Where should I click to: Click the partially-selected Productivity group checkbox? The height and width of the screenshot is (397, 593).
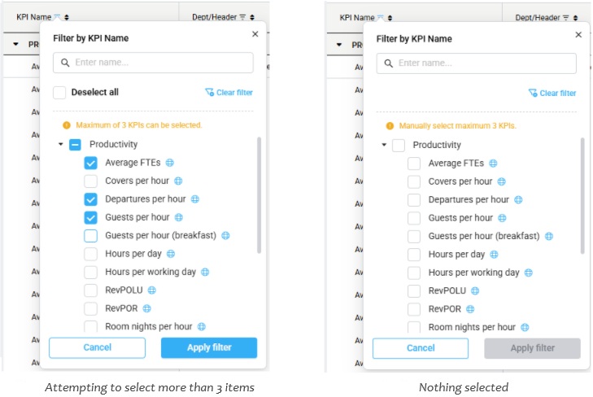tap(75, 145)
